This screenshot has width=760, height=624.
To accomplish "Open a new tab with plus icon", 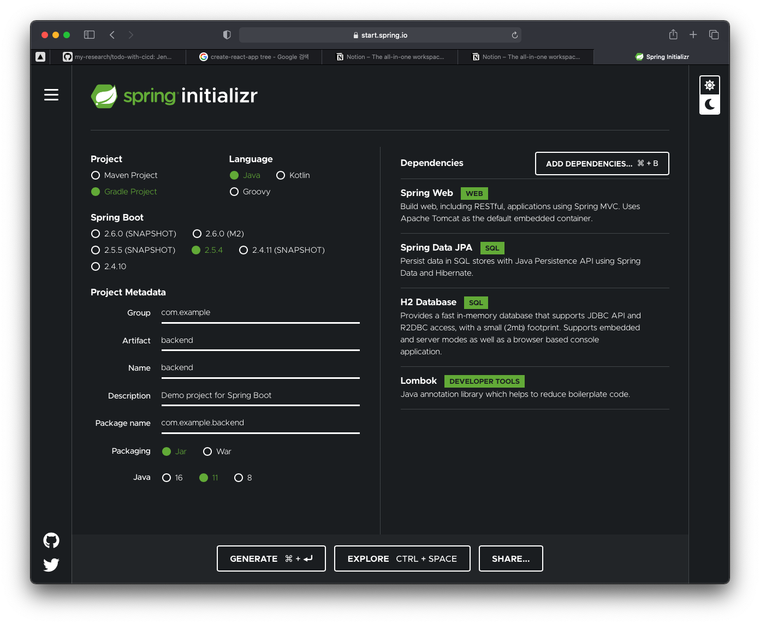I will pos(693,35).
